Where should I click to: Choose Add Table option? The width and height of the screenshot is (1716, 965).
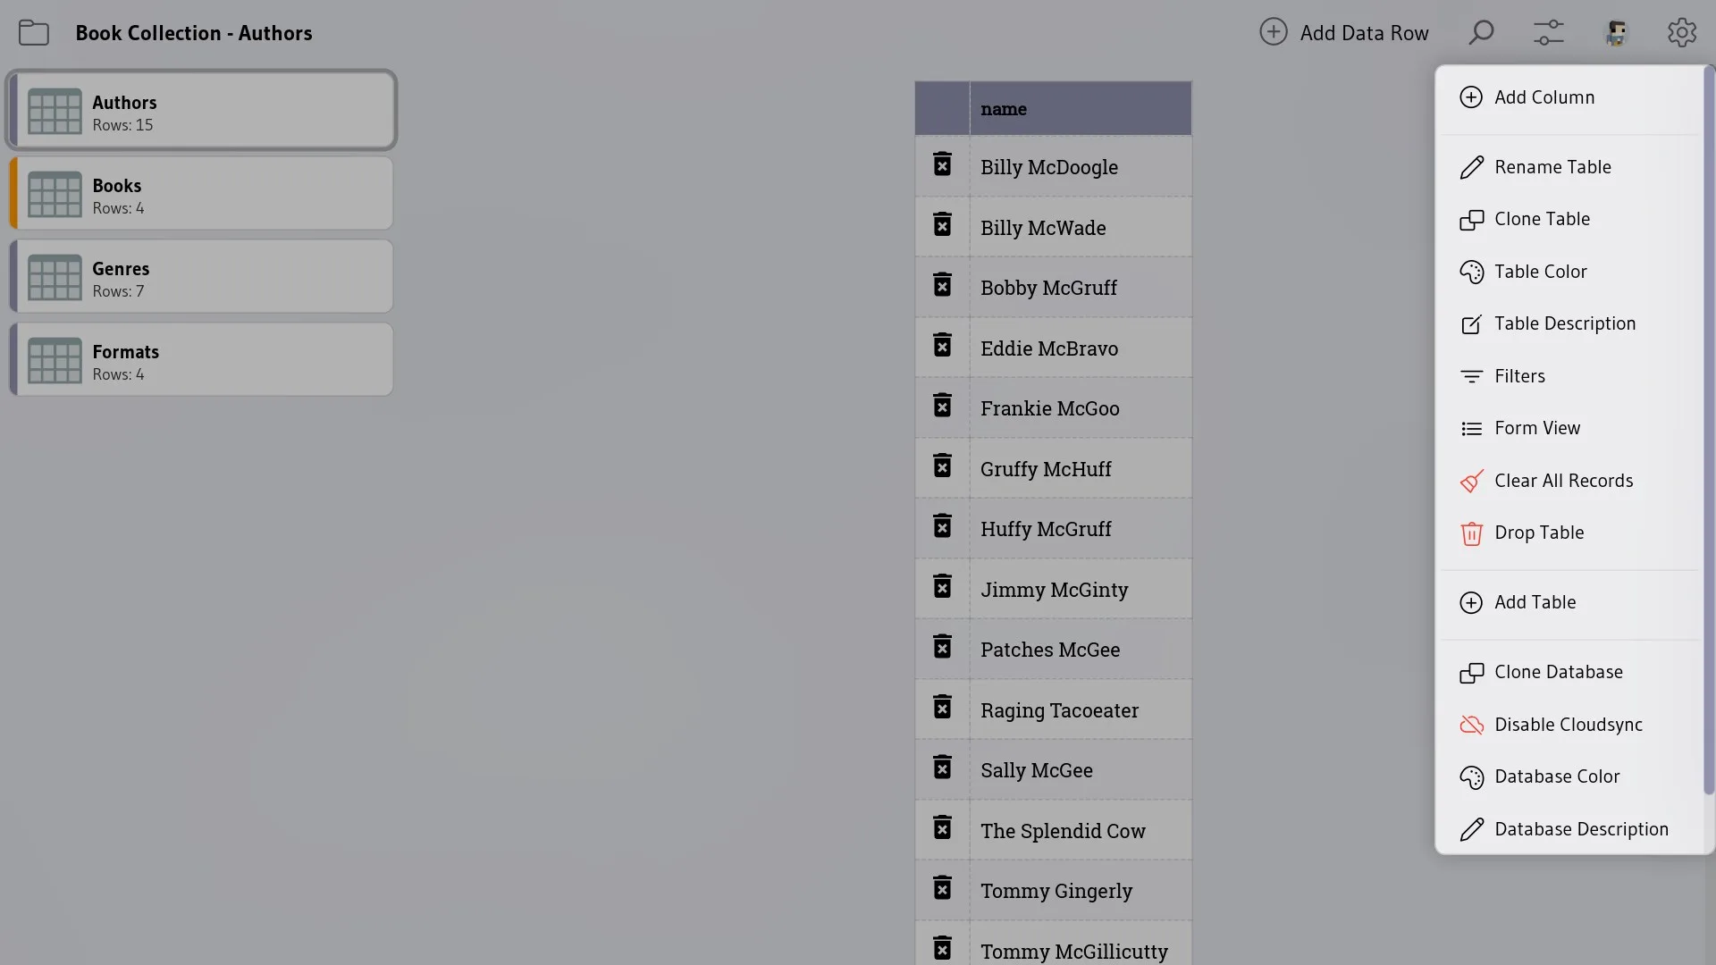tap(1569, 602)
